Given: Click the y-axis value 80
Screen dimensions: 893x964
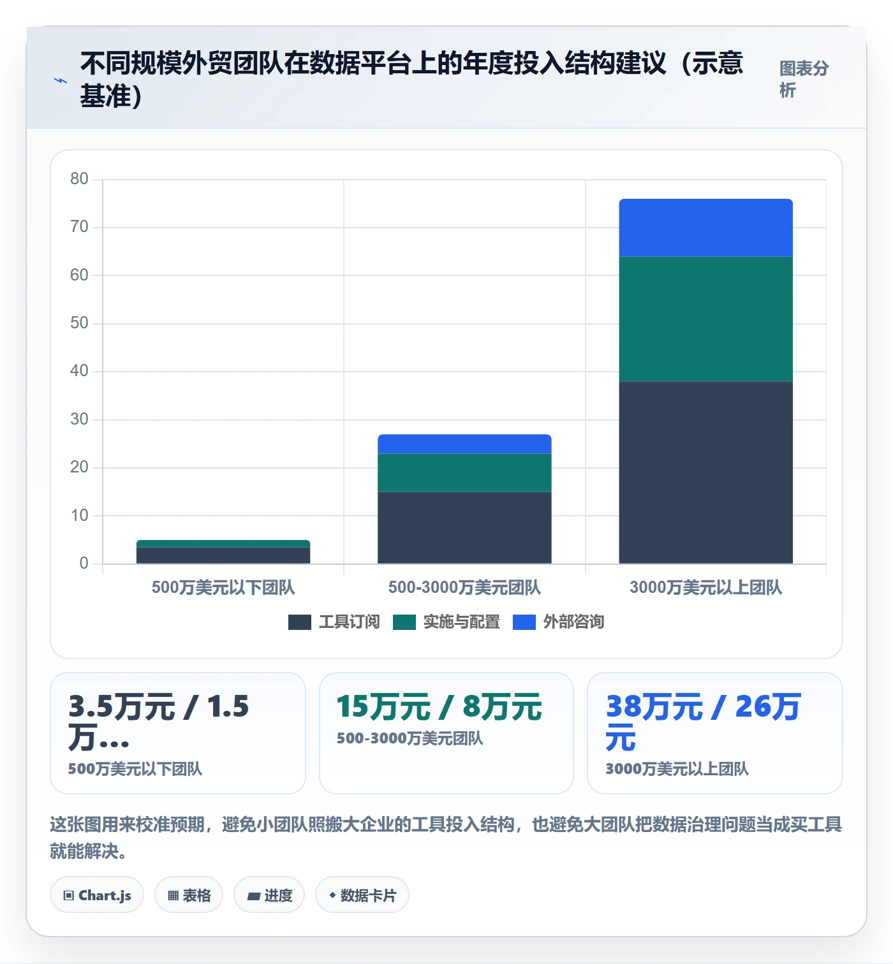Looking at the screenshot, I should click(x=79, y=179).
